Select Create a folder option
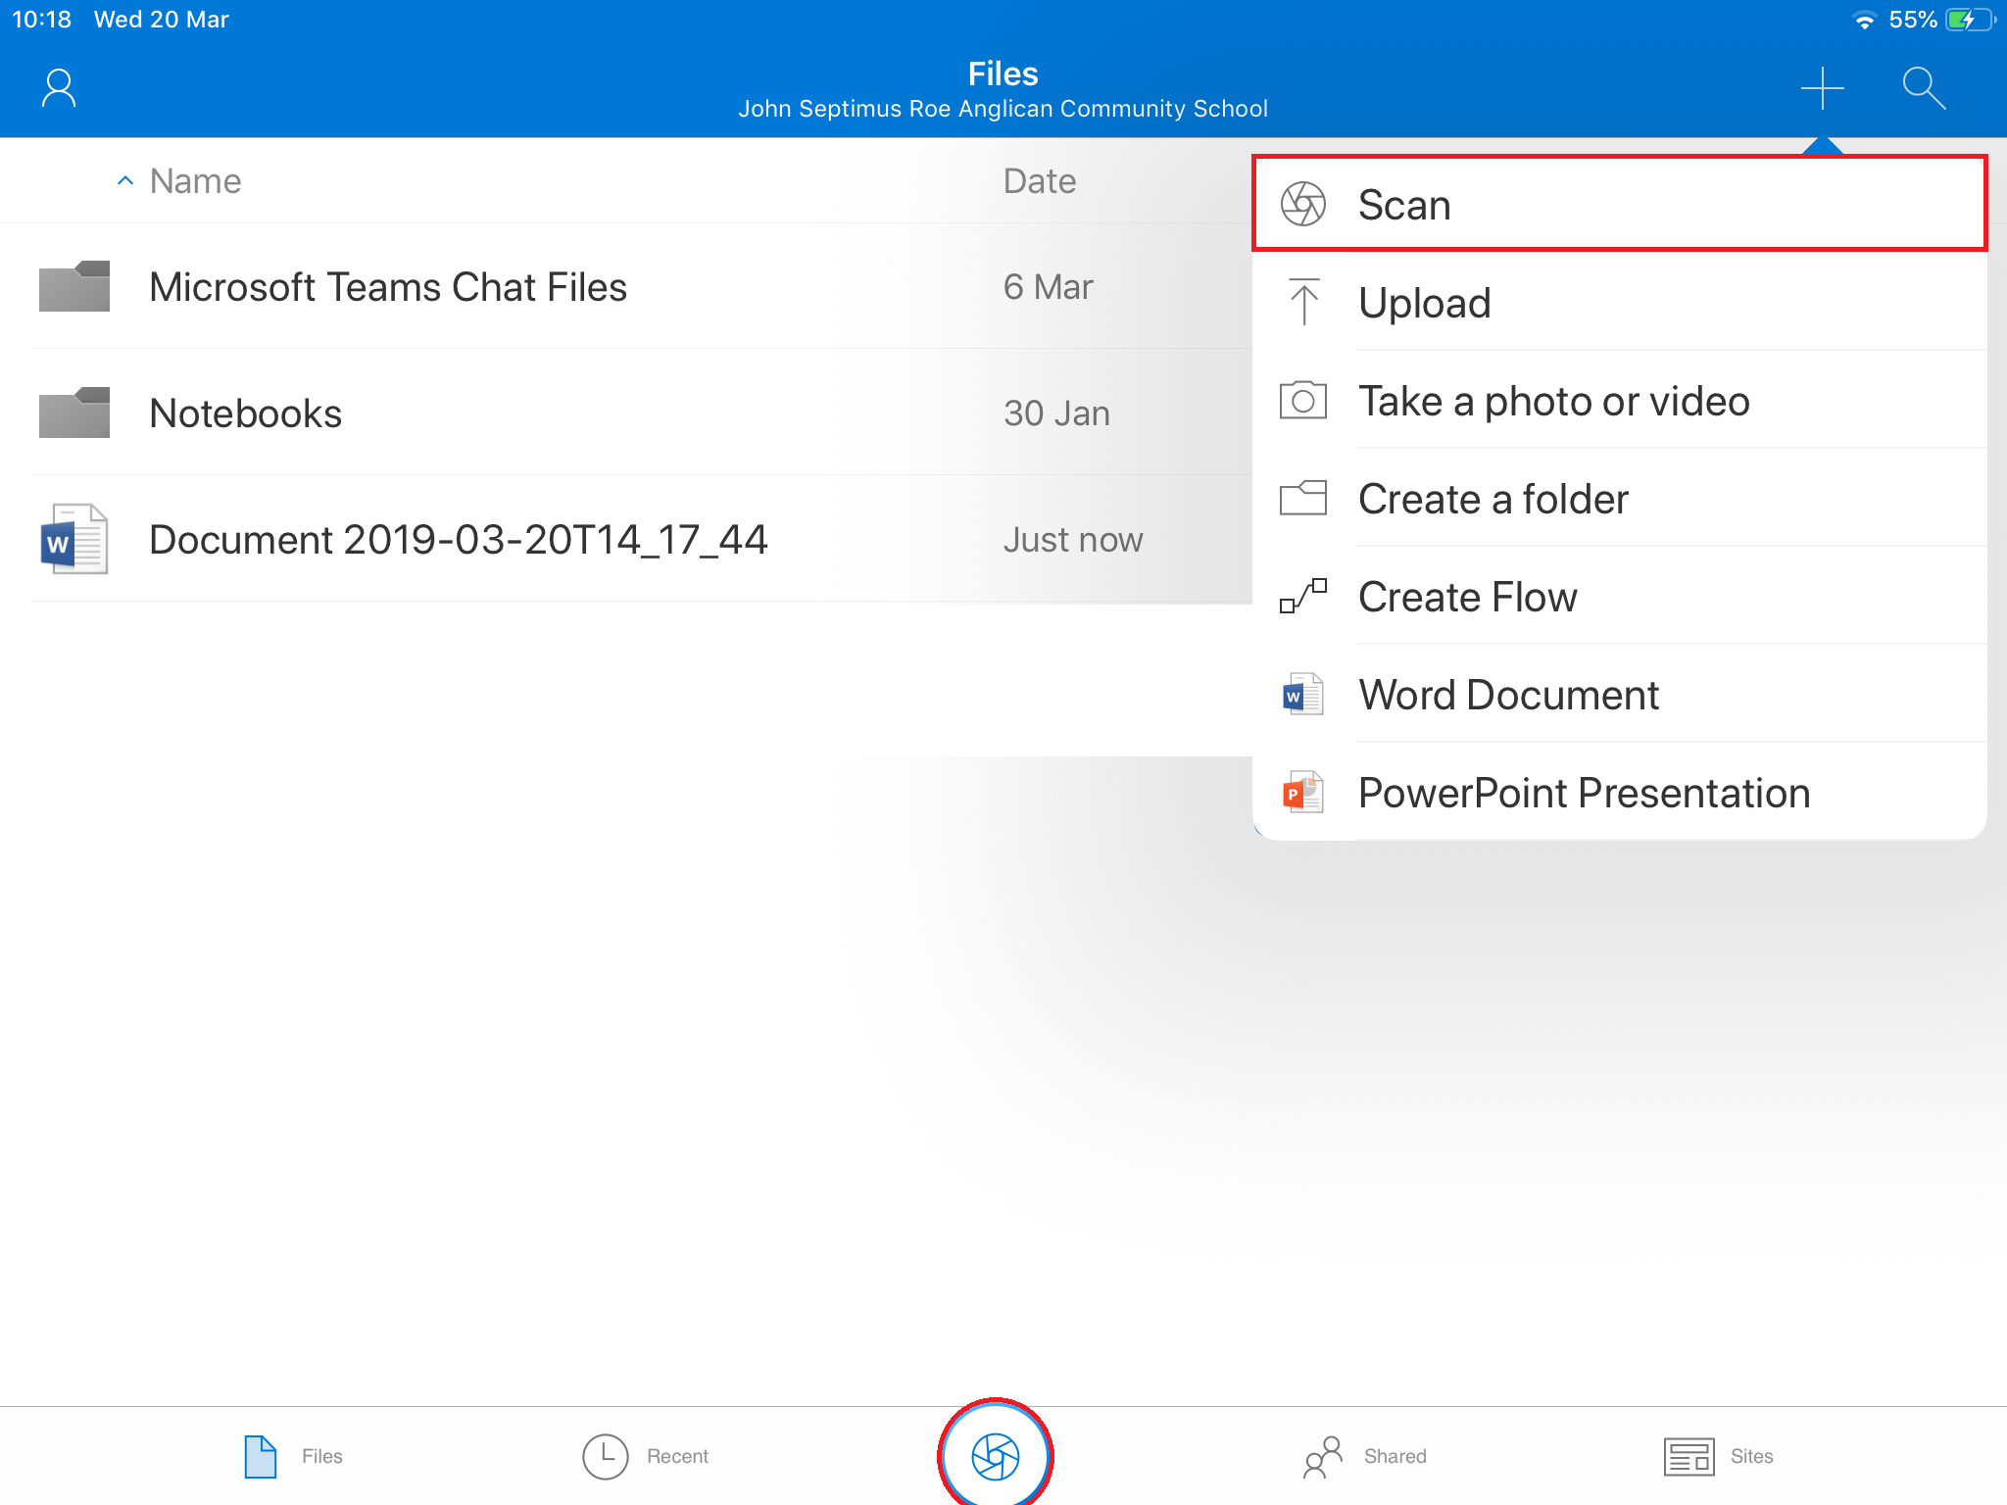This screenshot has width=2007, height=1505. click(1620, 498)
